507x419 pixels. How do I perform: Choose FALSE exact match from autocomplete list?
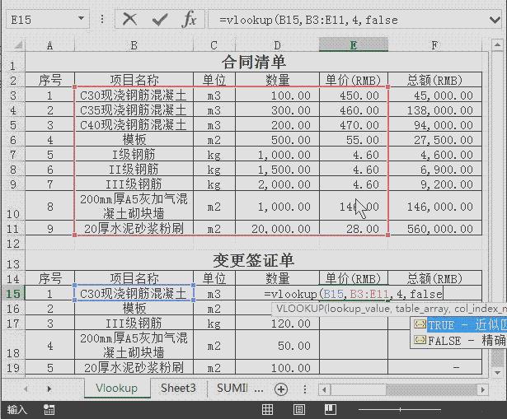click(x=459, y=340)
